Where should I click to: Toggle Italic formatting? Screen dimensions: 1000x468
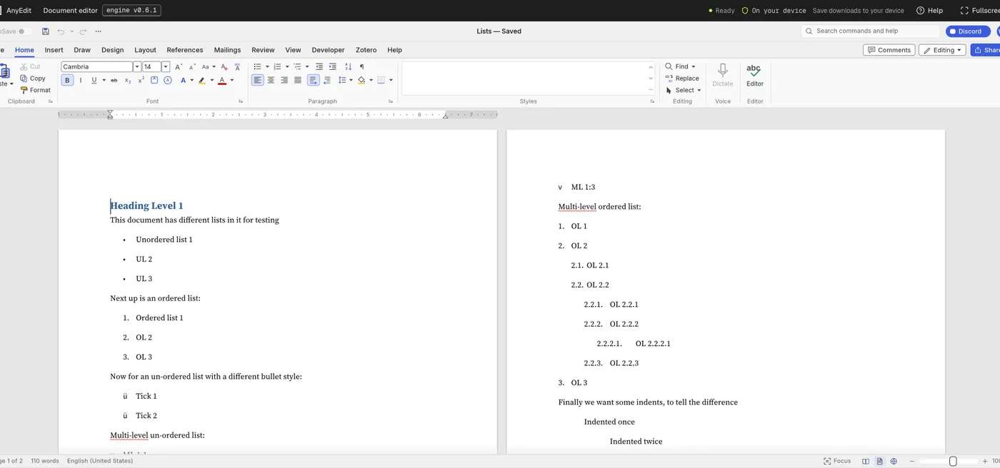[80, 81]
